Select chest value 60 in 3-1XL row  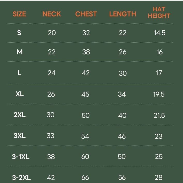click(x=85, y=157)
